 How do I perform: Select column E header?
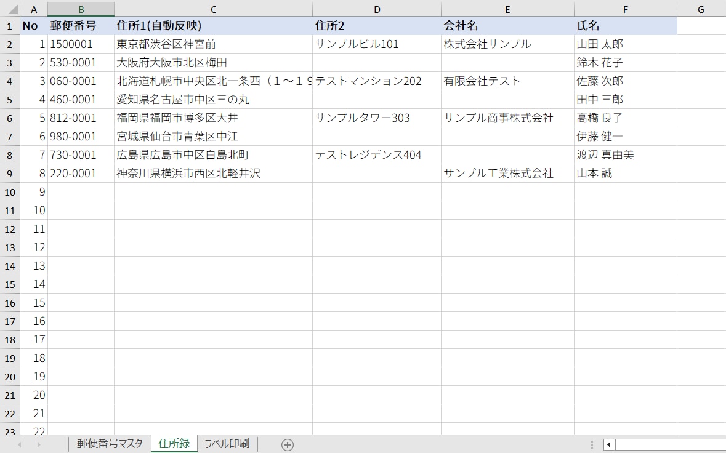[507, 9]
